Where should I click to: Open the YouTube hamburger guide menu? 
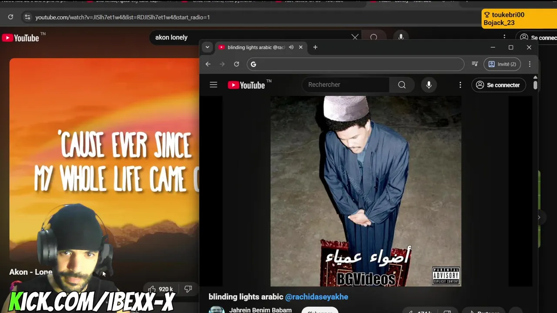coord(213,85)
